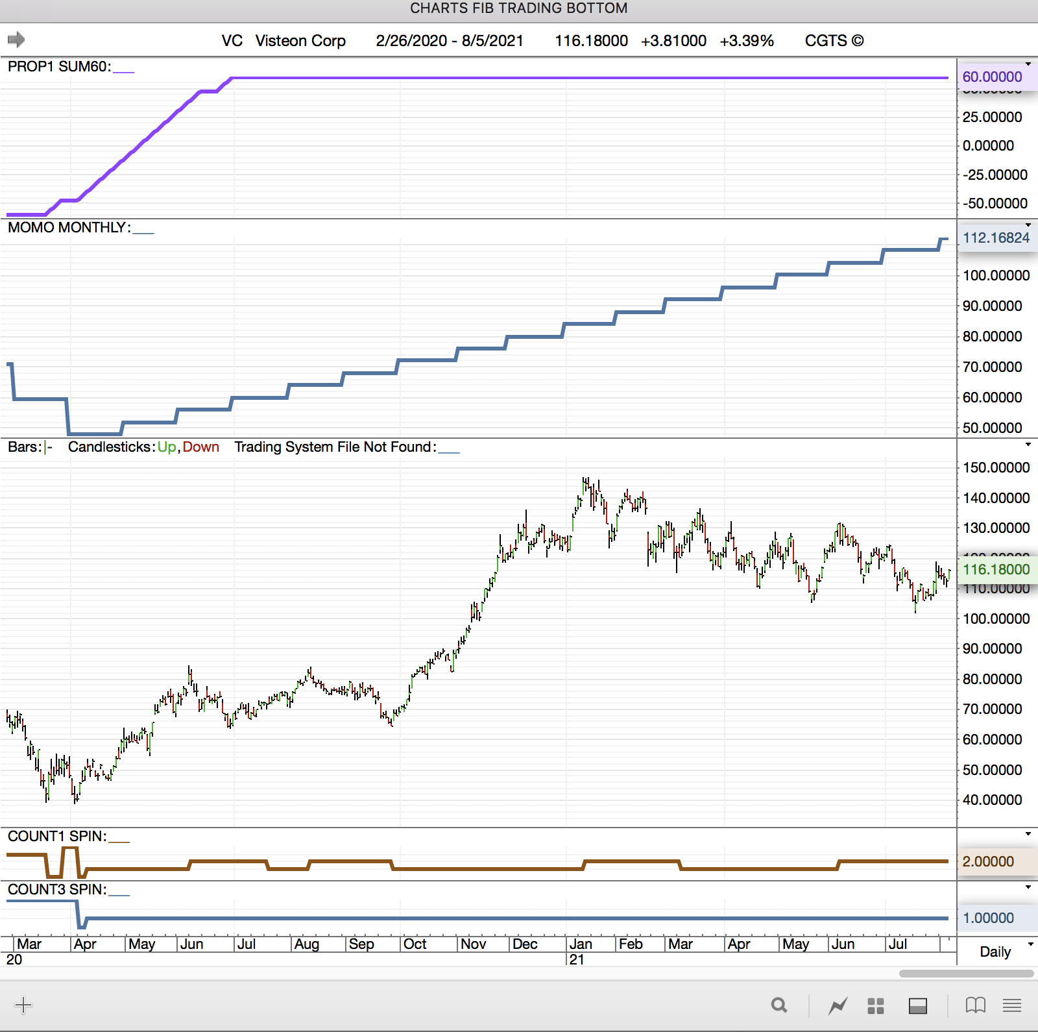The image size is (1038, 1032).
Task: Click the horizontal lines list icon
Action: click(x=1011, y=1006)
